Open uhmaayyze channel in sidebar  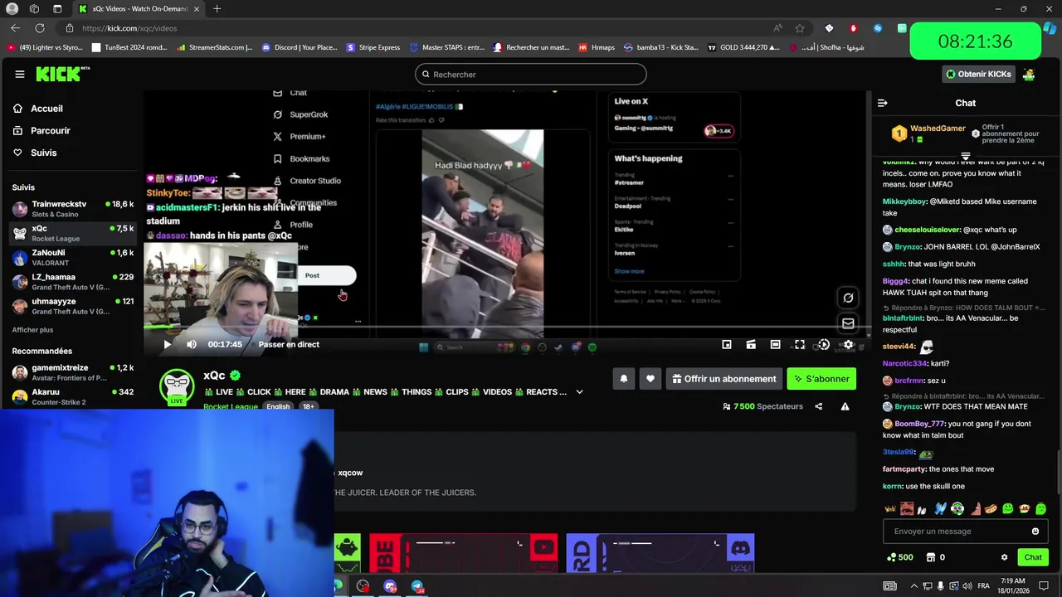click(x=73, y=306)
